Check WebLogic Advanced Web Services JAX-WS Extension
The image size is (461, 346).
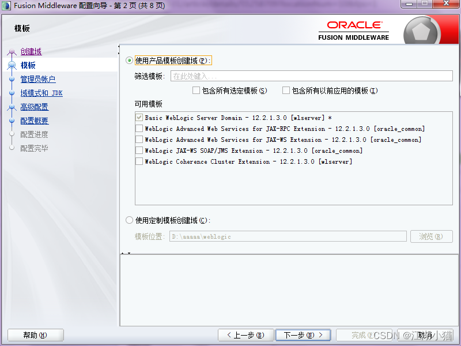139,140
